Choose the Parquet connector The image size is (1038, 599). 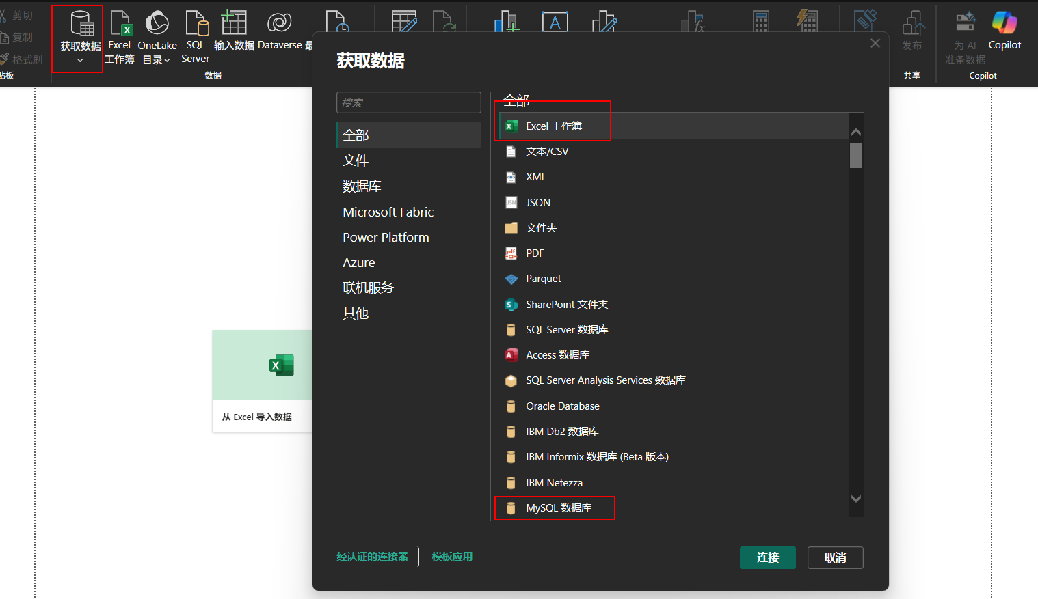pyautogui.click(x=674, y=279)
